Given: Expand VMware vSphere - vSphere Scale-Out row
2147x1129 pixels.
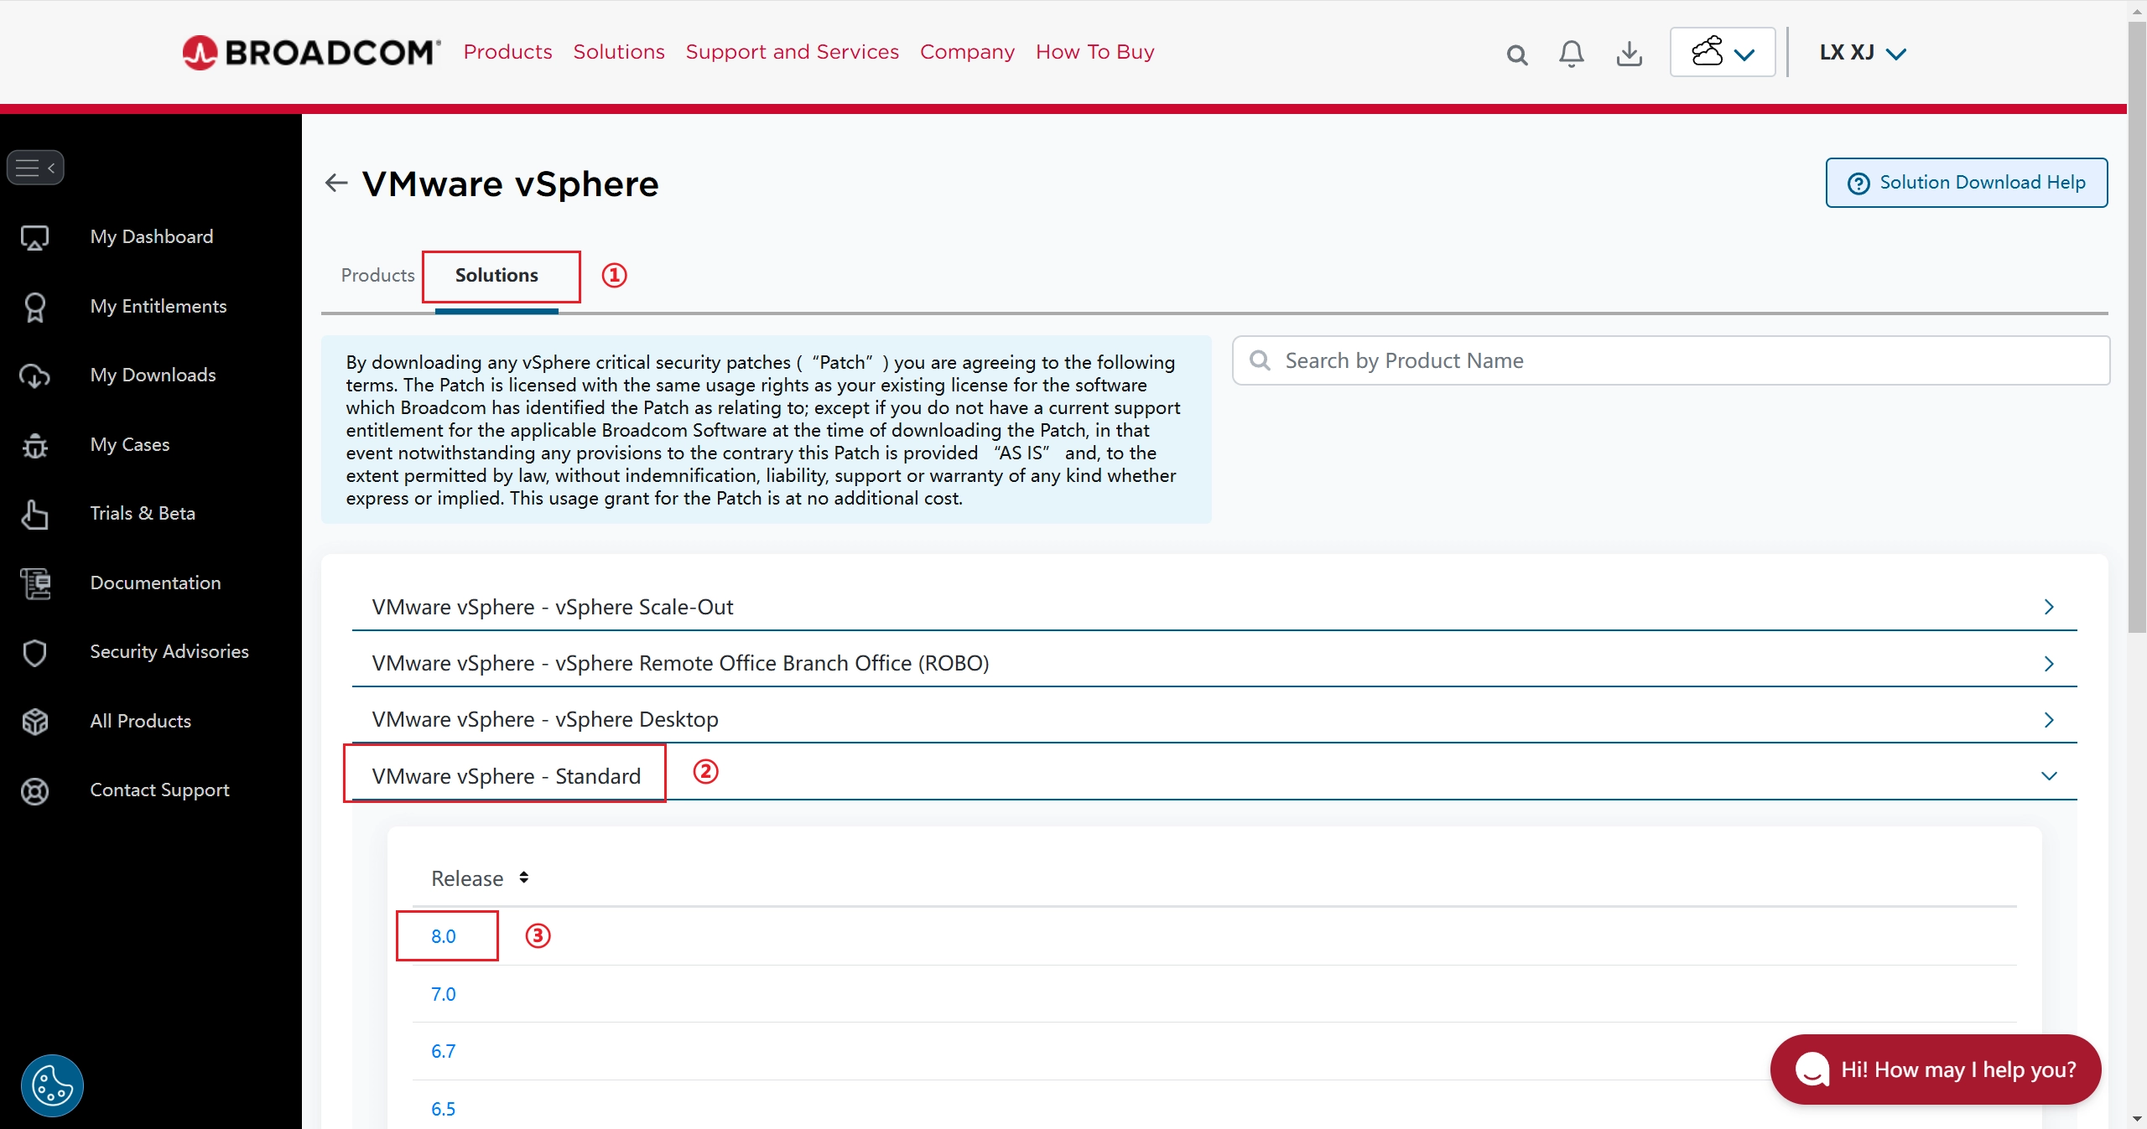Looking at the screenshot, I should pyautogui.click(x=2048, y=607).
